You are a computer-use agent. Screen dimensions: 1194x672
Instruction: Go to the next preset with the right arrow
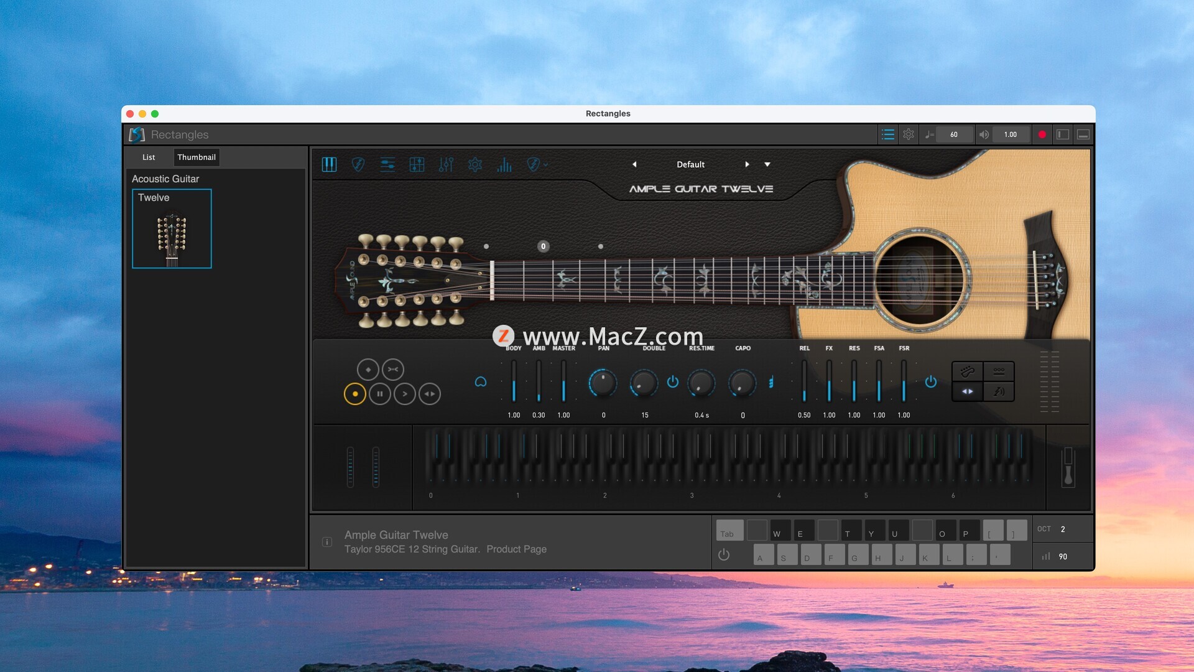pos(747,164)
